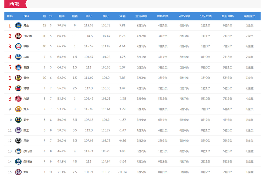
Task: Open the 火箭 team name link
Action: [x=26, y=99]
